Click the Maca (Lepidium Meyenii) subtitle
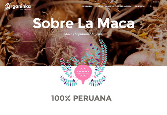 (83, 34)
